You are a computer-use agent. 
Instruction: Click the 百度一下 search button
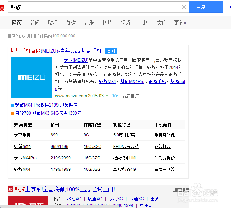click(206, 7)
